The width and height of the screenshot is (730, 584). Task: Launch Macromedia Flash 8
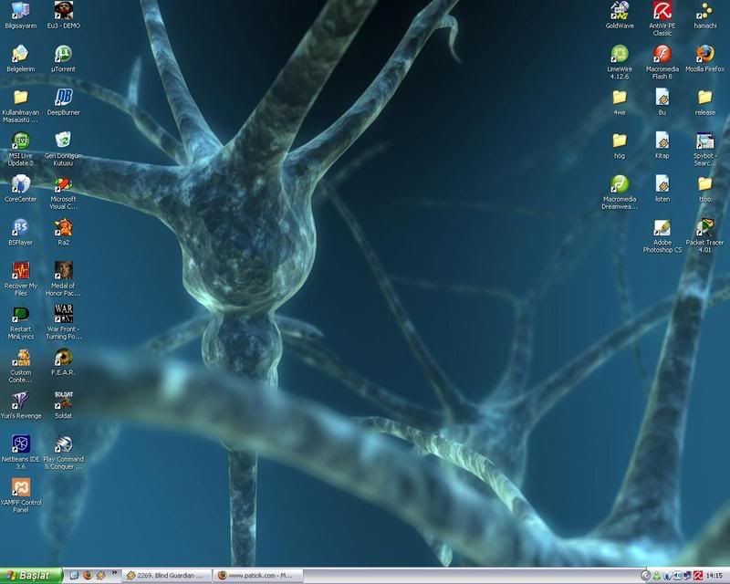point(662,62)
